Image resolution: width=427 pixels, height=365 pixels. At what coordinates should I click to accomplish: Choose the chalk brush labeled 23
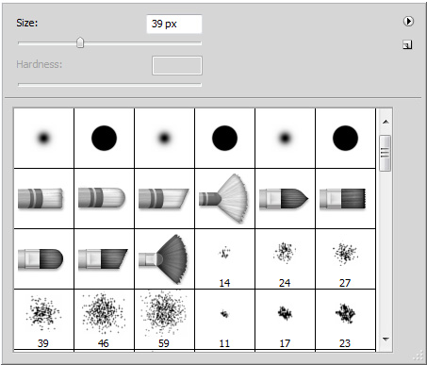click(345, 320)
